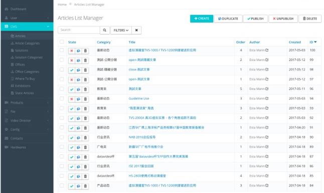The image size is (324, 193).
Task: Expand the Video Director sidebar menu
Action: pyautogui.click(x=27, y=120)
